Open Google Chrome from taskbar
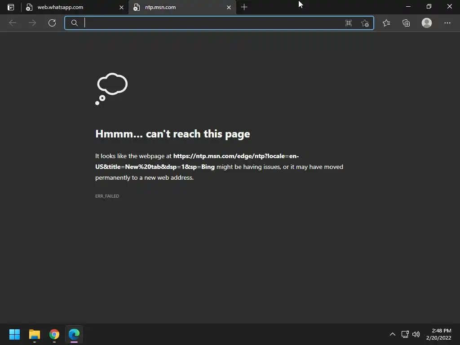 (54, 334)
